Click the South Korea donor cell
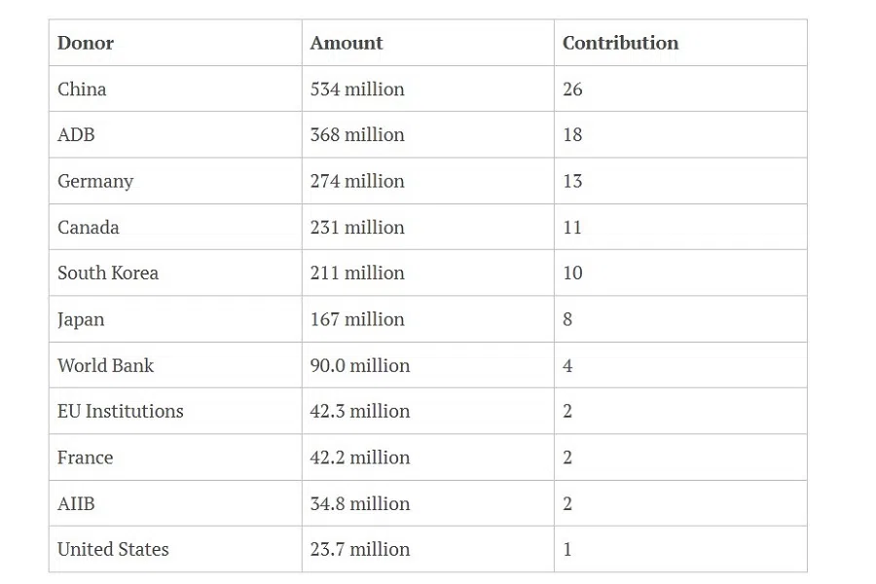Screen dimensions: 876x584 tap(108, 274)
